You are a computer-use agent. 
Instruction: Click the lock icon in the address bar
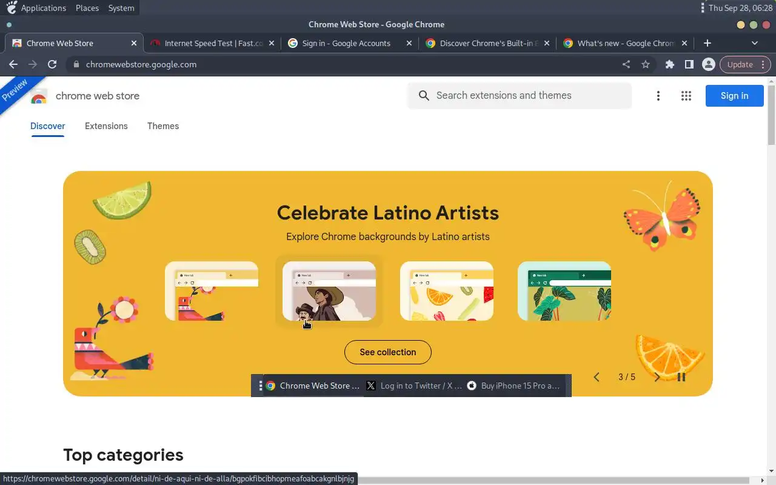click(76, 64)
